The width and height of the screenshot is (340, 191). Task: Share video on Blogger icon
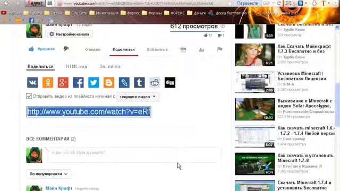click(109, 83)
